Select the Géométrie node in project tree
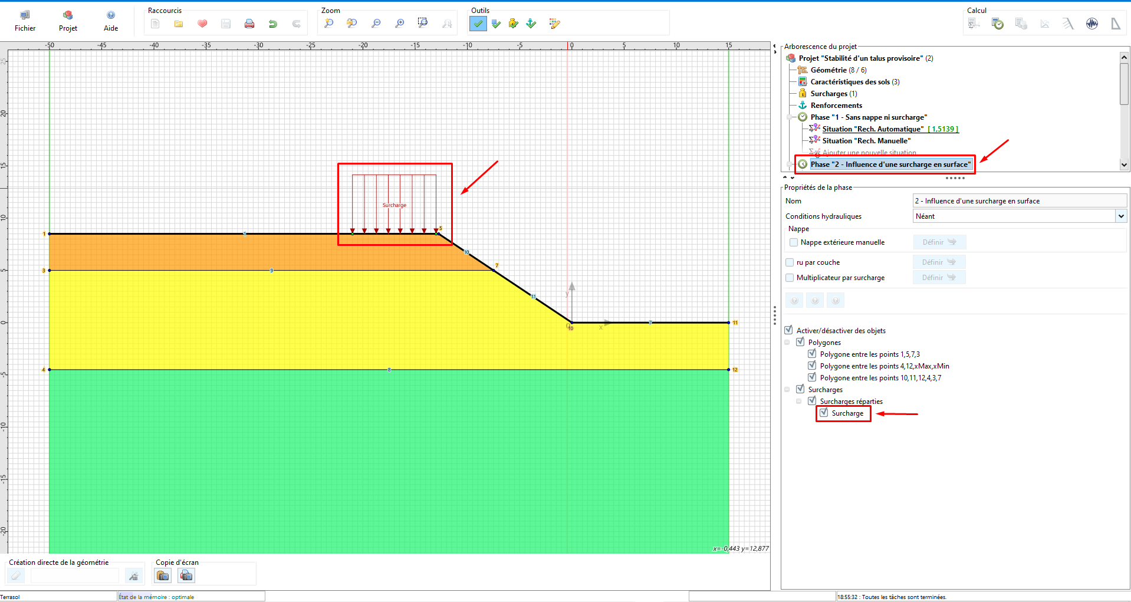The image size is (1131, 602). (838, 70)
